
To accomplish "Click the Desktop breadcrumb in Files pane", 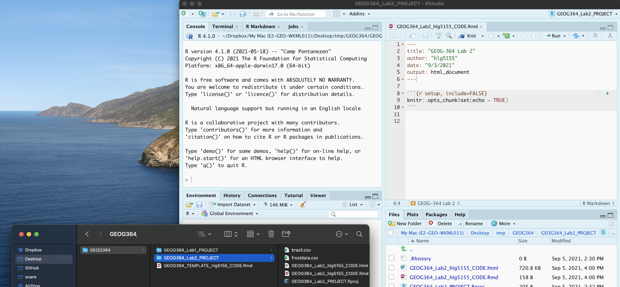I will point(480,233).
